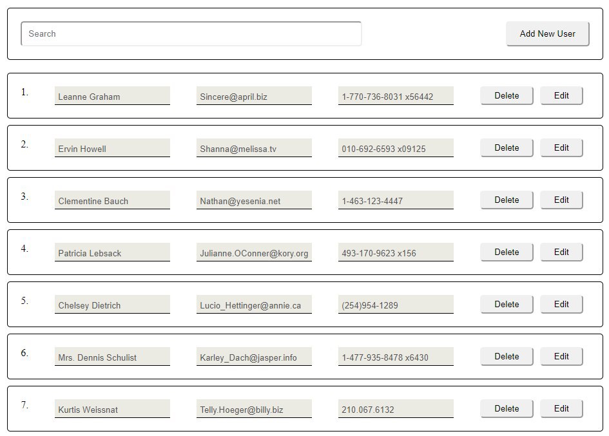Click the Add New User button
The width and height of the screenshot is (609, 436).
[547, 33]
